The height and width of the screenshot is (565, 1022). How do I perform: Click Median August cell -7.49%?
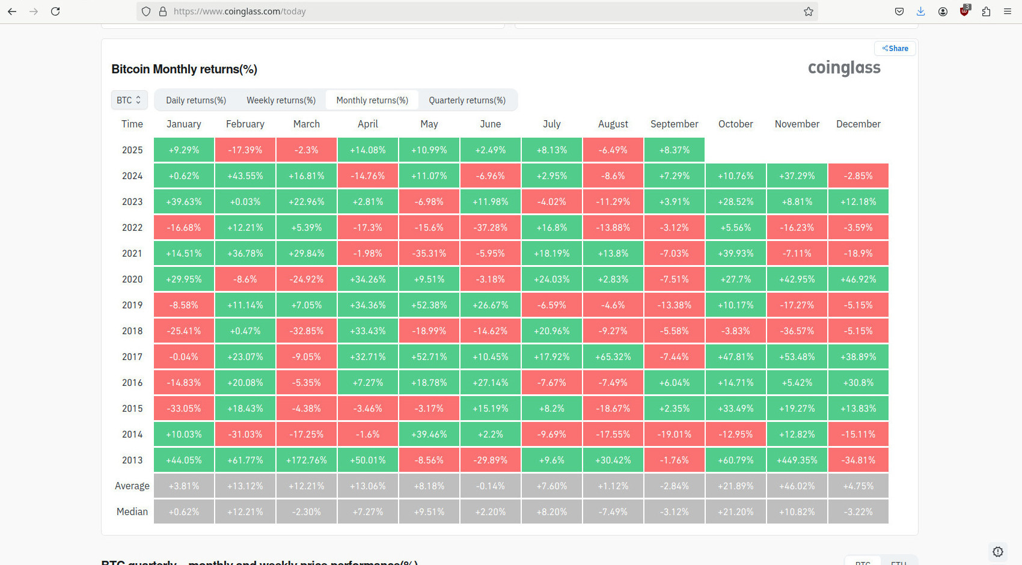point(613,512)
